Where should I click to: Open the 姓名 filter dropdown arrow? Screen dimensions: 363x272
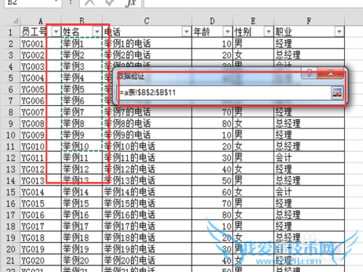97,32
